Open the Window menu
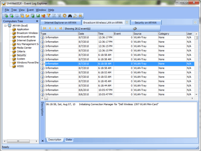This screenshot has width=201, height=151. click(x=41, y=10)
